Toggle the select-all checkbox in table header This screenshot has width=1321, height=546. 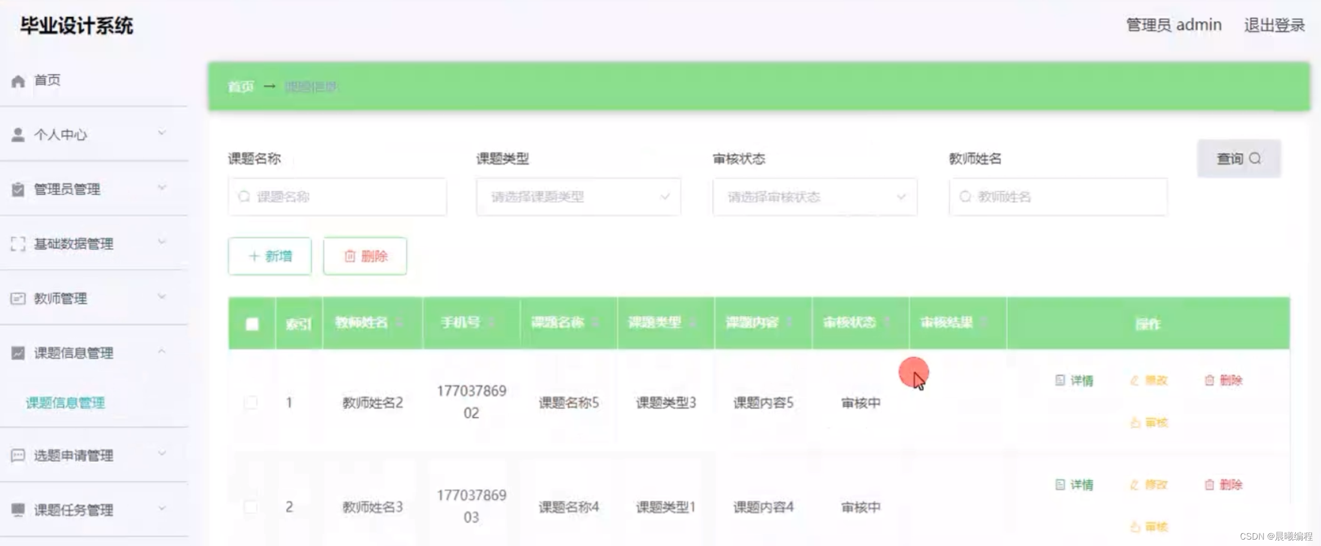[252, 324]
